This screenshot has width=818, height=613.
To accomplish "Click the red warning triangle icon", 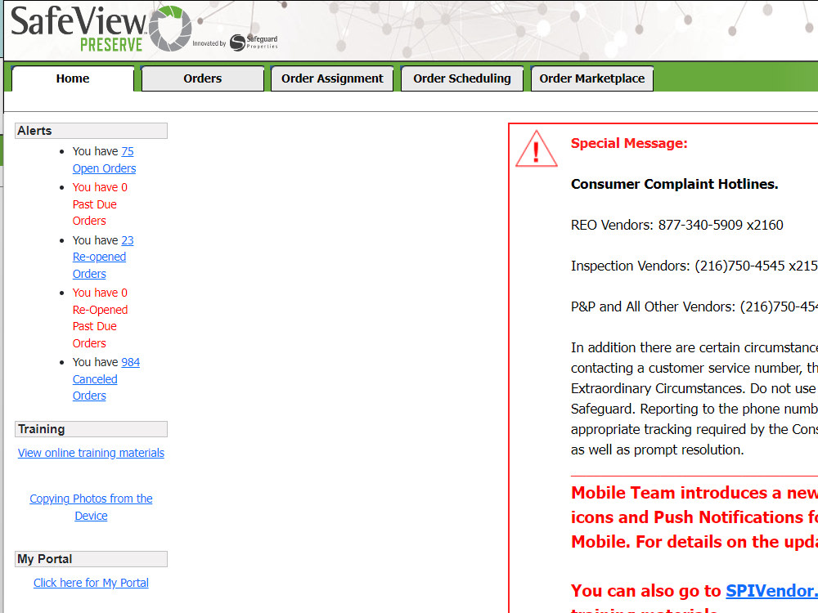I will (537, 149).
